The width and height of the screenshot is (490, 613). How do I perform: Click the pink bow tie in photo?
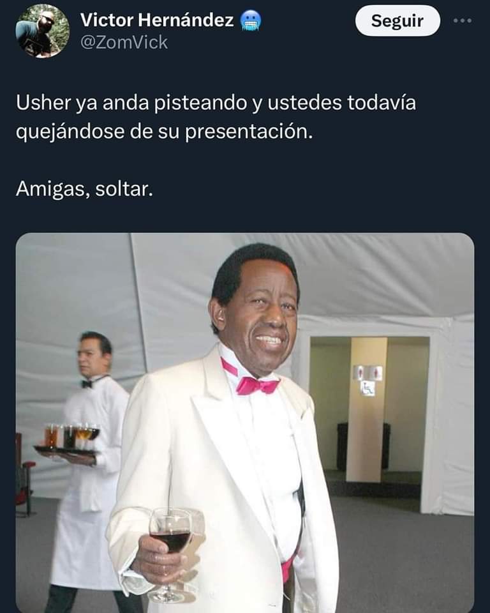point(257,385)
